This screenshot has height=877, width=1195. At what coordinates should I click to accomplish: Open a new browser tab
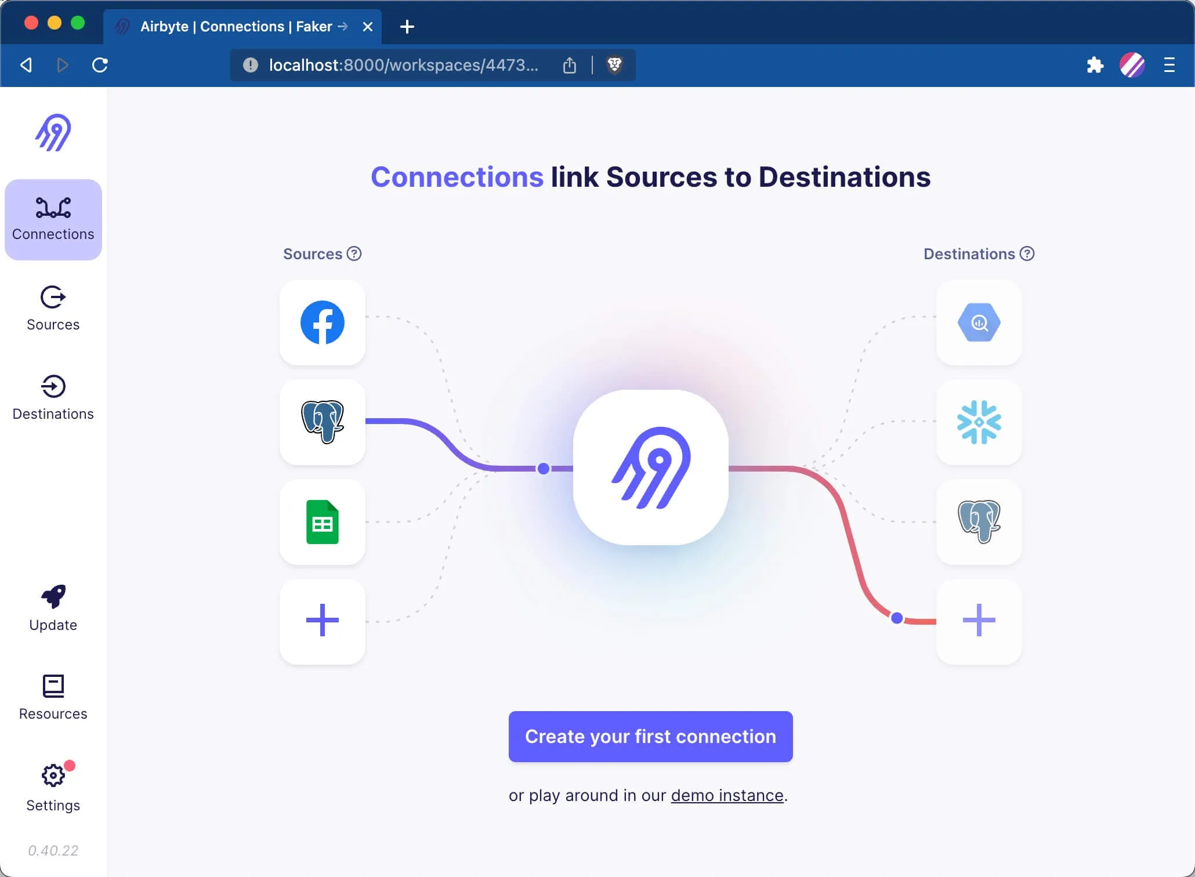pos(407,27)
